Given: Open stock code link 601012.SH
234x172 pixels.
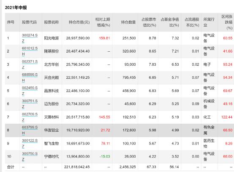Looking at the screenshot, I should click(x=30, y=51).
